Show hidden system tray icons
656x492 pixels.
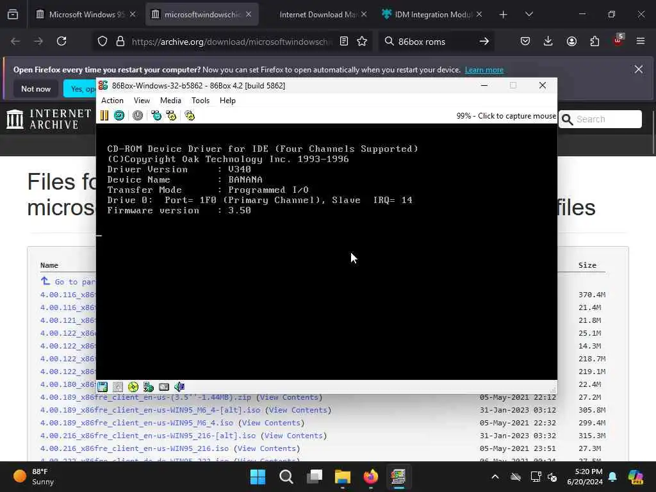[x=495, y=477]
